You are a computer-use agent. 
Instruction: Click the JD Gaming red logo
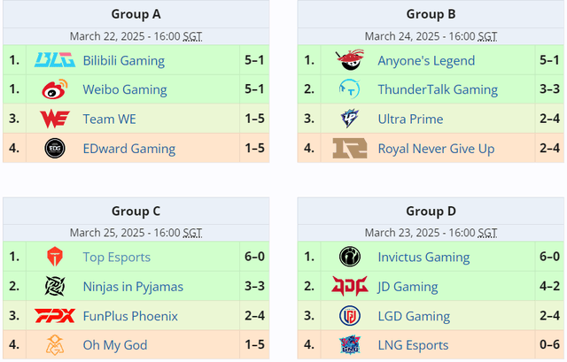350,286
